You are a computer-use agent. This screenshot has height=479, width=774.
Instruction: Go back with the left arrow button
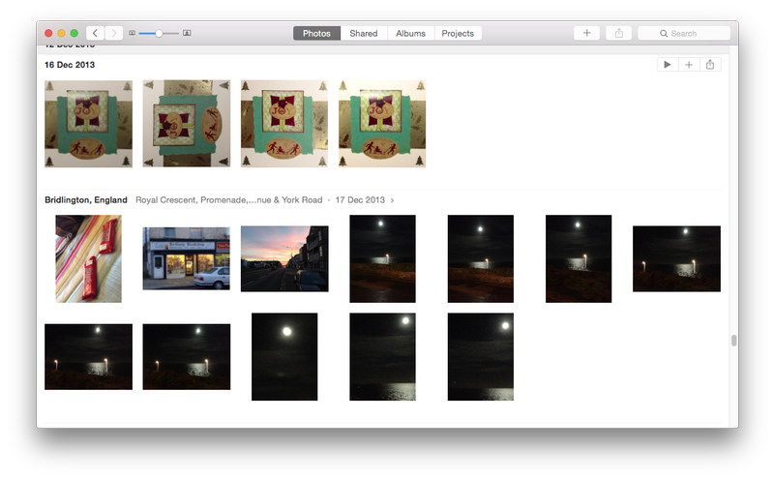(x=95, y=33)
